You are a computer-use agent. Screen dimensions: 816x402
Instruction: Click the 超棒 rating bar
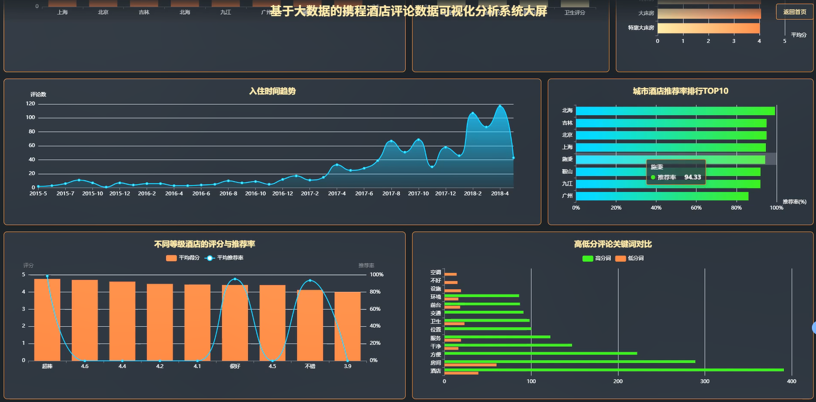click(x=47, y=320)
